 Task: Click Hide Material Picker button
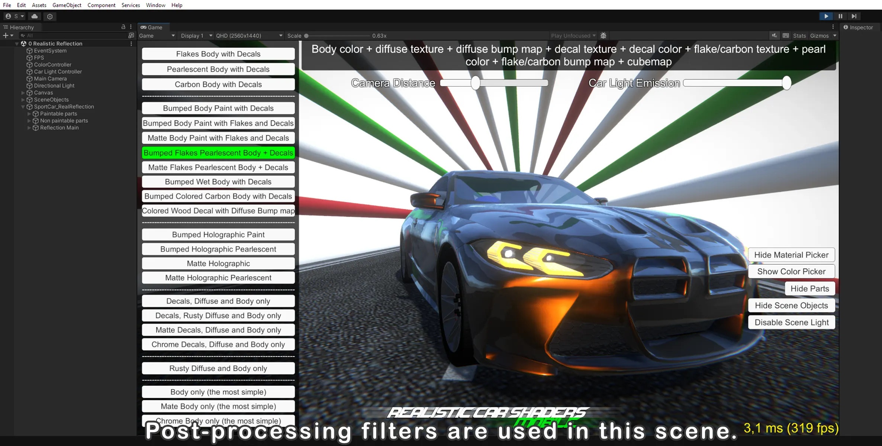point(791,255)
